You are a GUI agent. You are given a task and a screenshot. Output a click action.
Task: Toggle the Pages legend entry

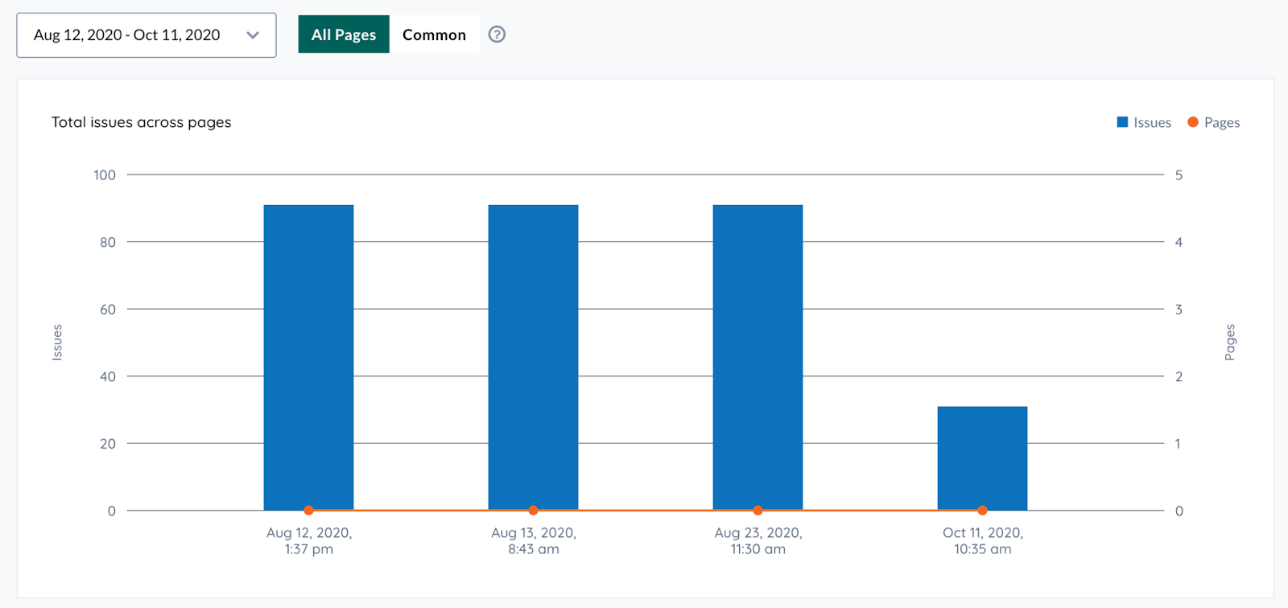click(1214, 122)
